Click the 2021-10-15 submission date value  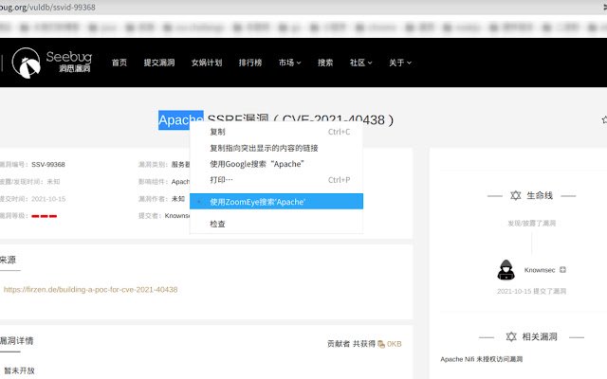48,199
